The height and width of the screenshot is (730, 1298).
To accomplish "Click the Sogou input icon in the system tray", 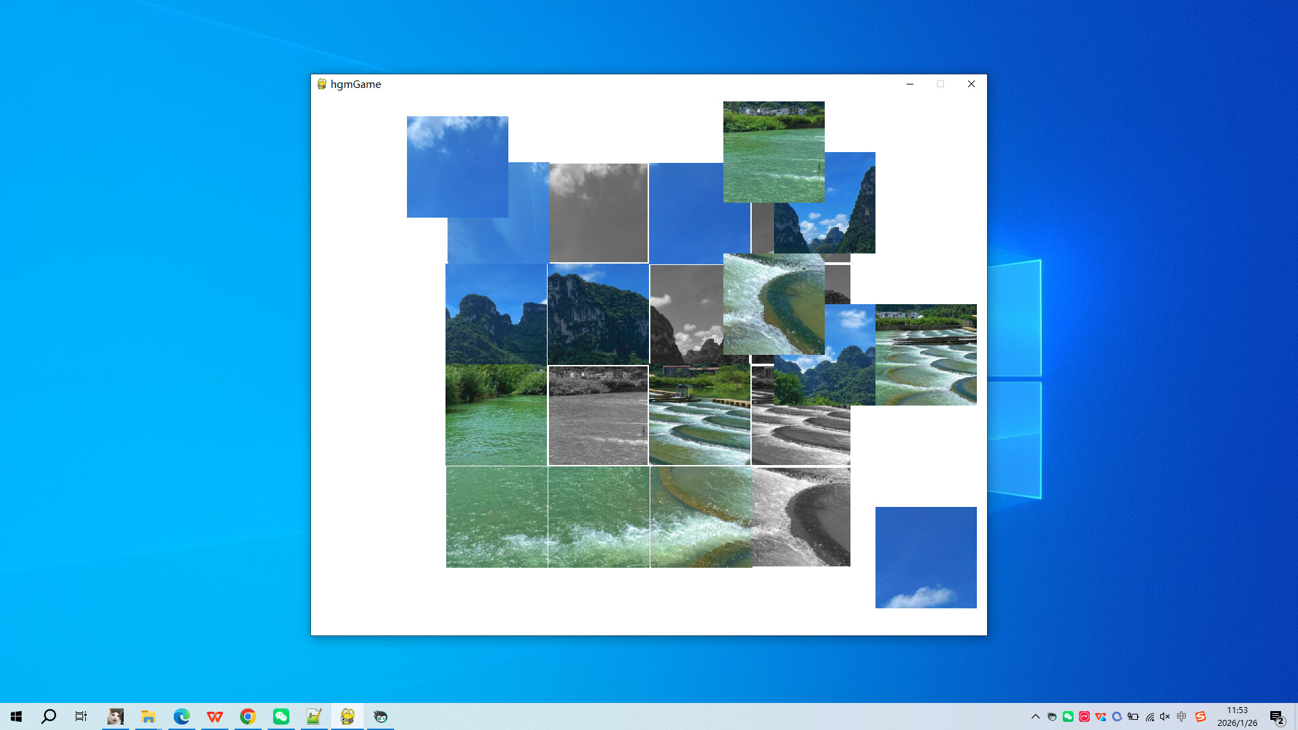I will [1199, 716].
